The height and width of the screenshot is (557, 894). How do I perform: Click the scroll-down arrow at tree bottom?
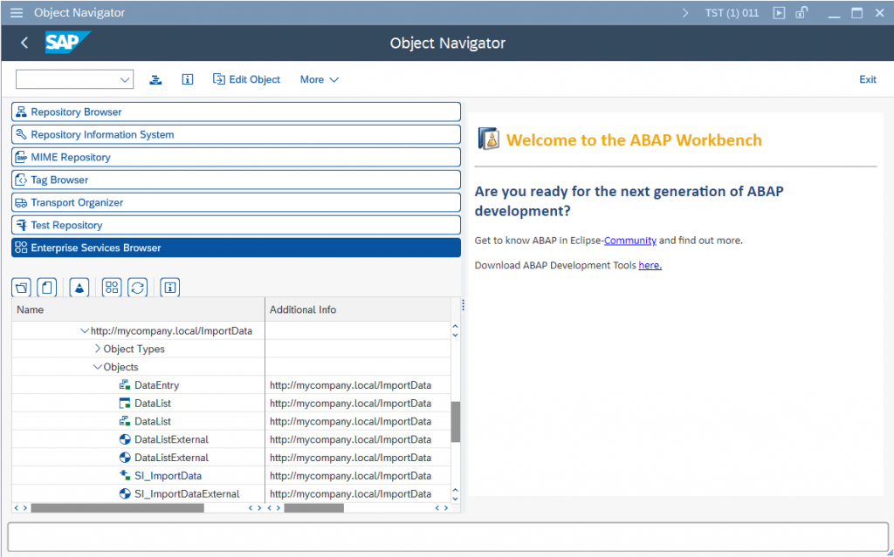pos(455,499)
